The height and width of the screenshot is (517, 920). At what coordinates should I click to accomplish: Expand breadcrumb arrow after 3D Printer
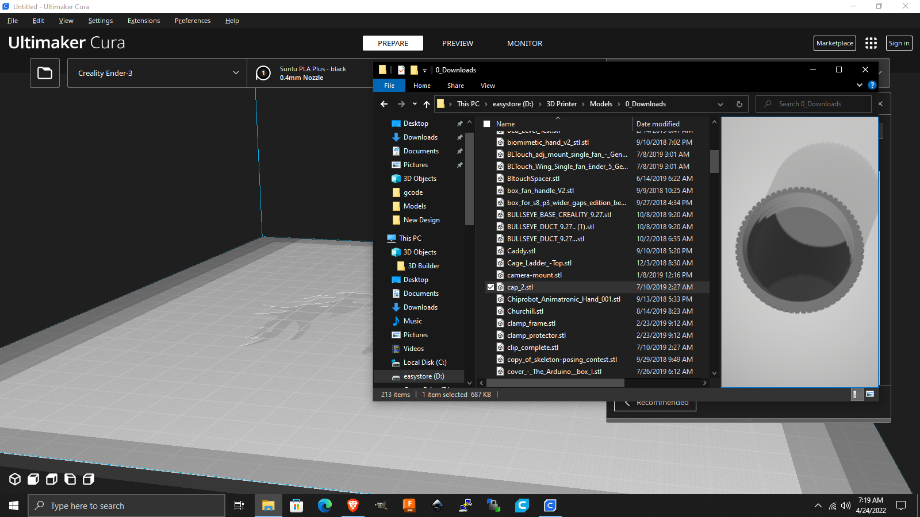[583, 104]
